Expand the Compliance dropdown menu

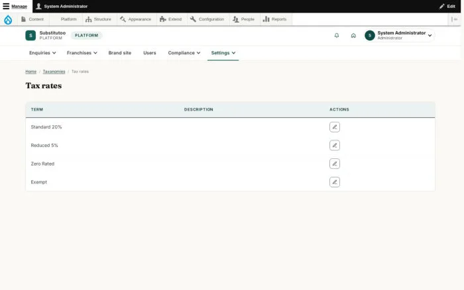(184, 53)
